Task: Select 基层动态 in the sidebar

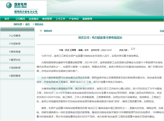Action: pos(15,60)
